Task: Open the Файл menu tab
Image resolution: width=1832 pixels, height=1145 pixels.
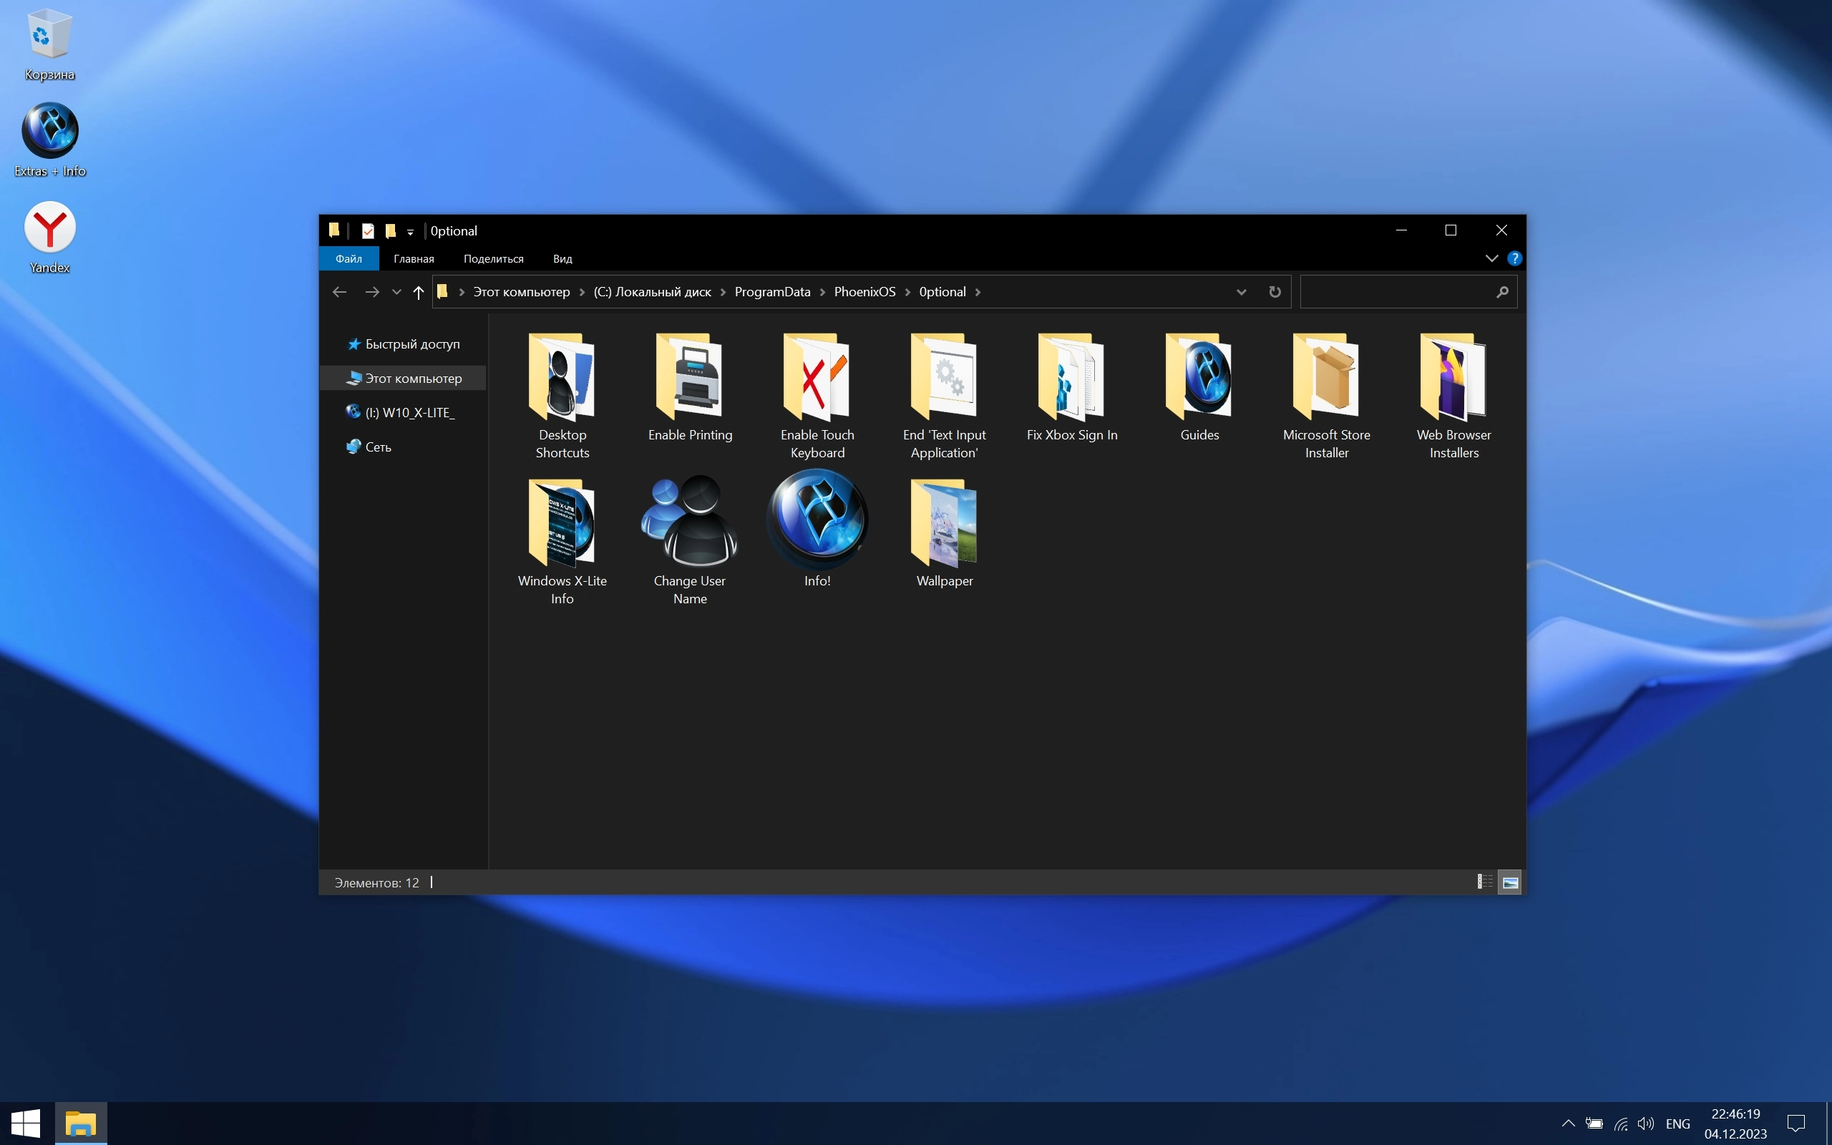Action: pyautogui.click(x=349, y=259)
